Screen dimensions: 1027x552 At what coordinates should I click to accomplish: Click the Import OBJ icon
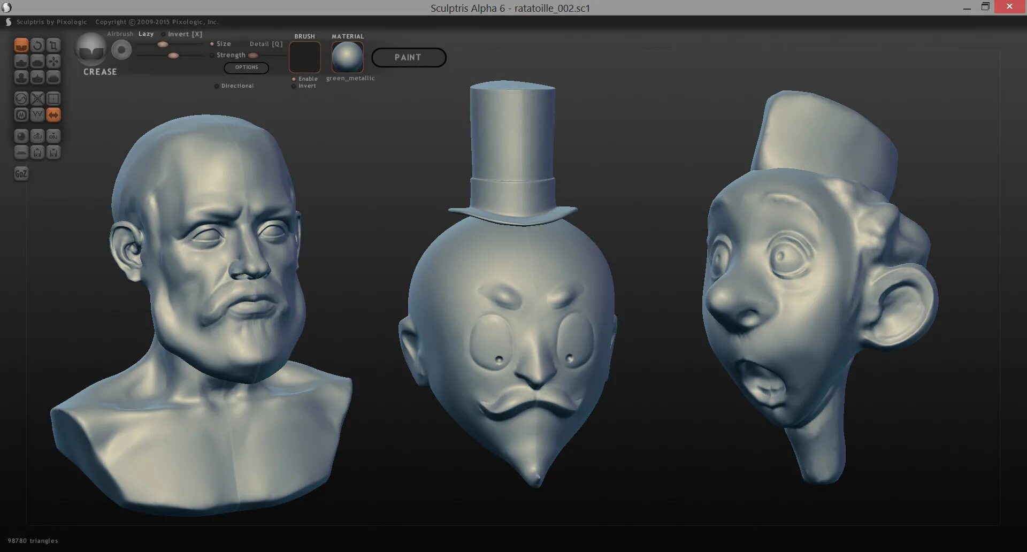(37, 136)
